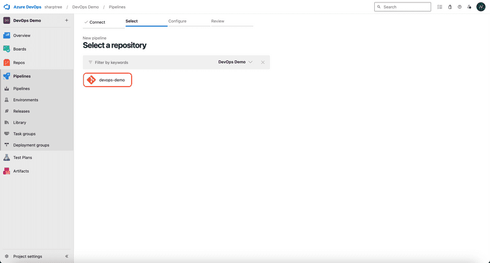Viewport: 490px width, 263px height.
Task: Click the Azure DevOps logo
Action: (8, 7)
